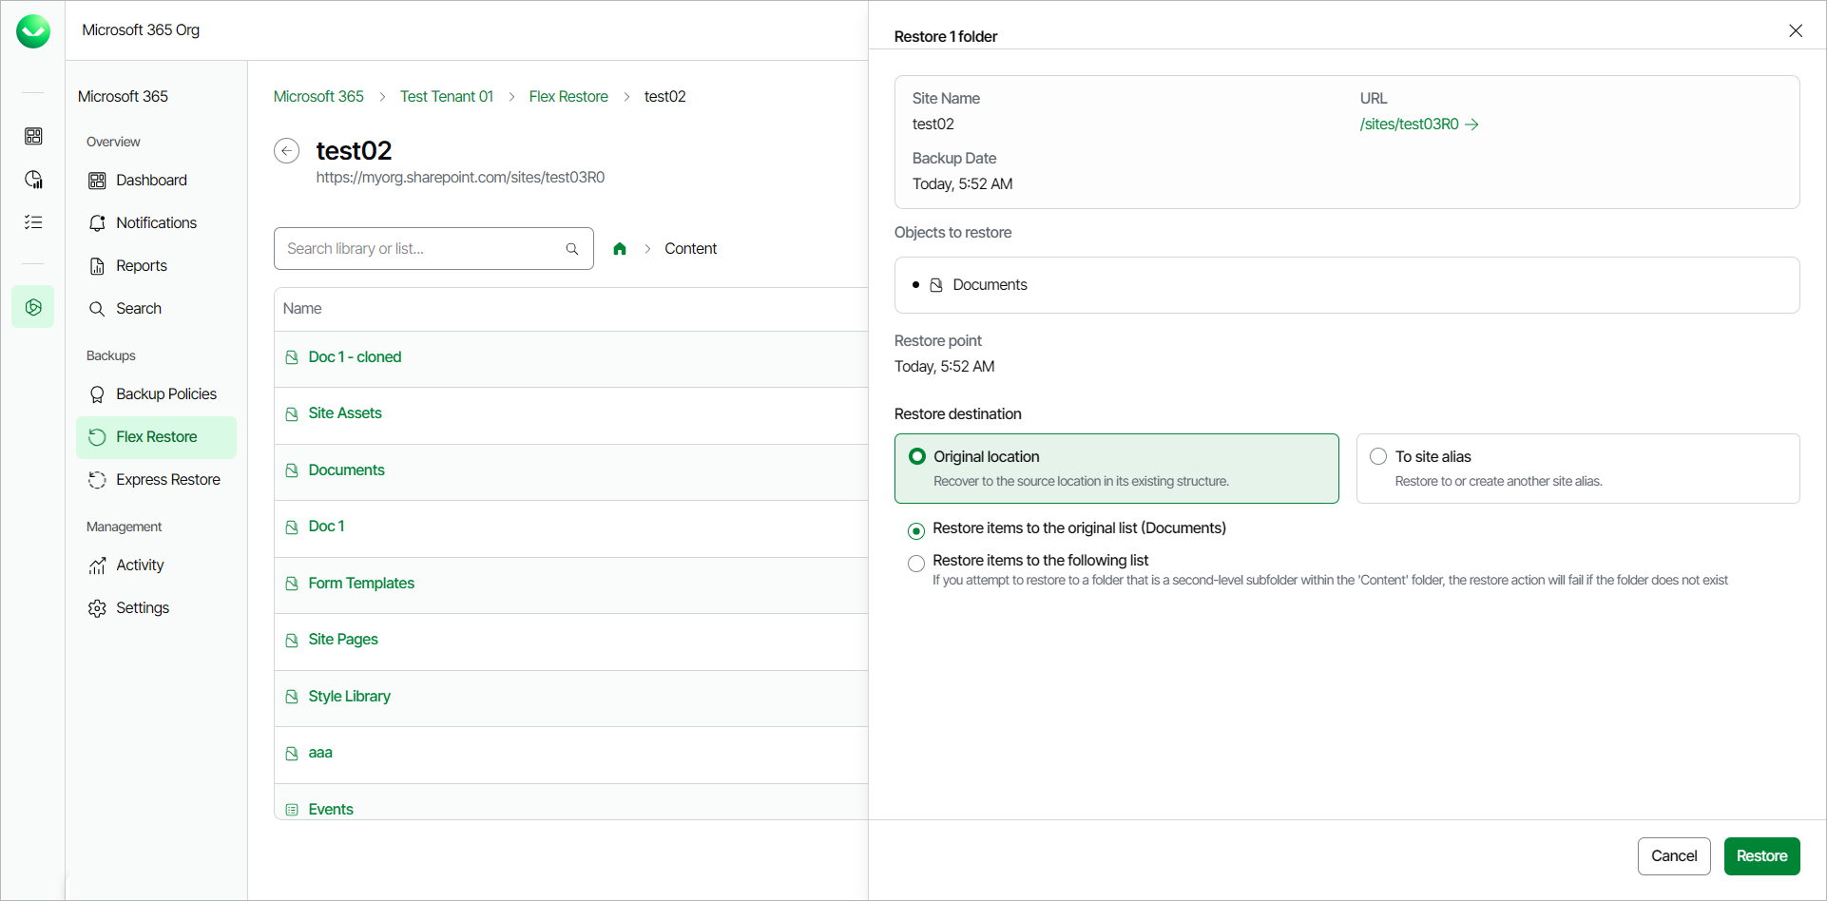Screen dimensions: 1827x901
Task: Click the back arrow next to test02
Action: click(286, 151)
